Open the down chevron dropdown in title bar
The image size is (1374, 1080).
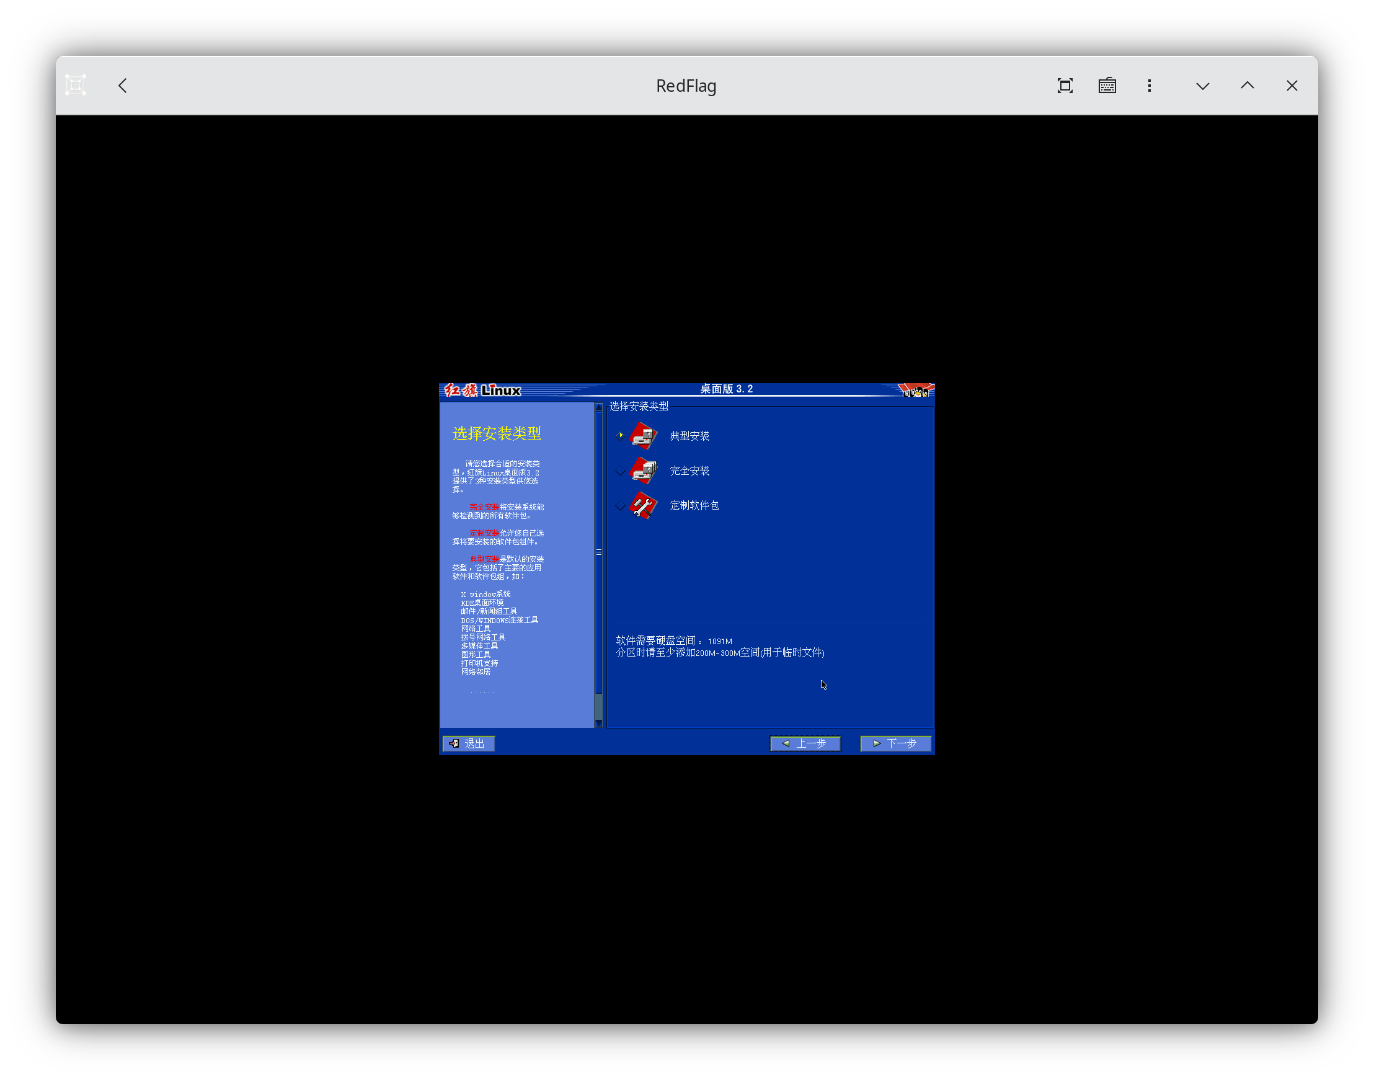coord(1202,86)
